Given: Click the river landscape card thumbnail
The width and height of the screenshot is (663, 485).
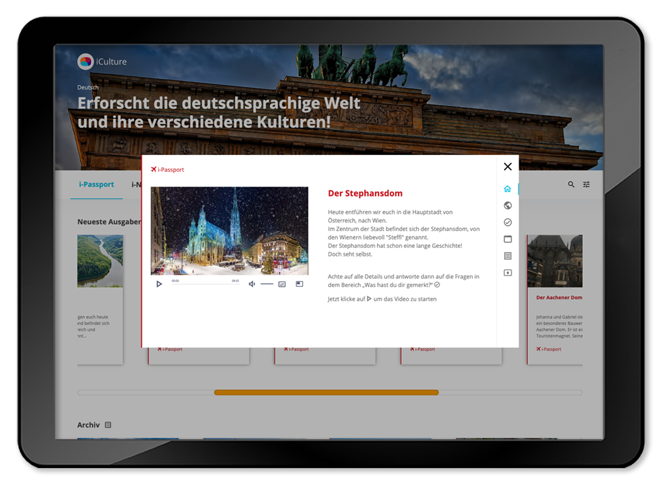Looking at the screenshot, I should click(100, 261).
